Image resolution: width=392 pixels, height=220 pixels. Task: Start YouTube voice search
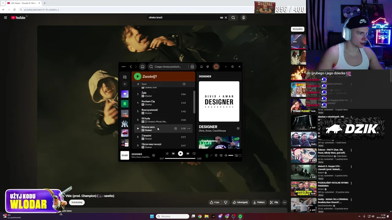(x=243, y=17)
